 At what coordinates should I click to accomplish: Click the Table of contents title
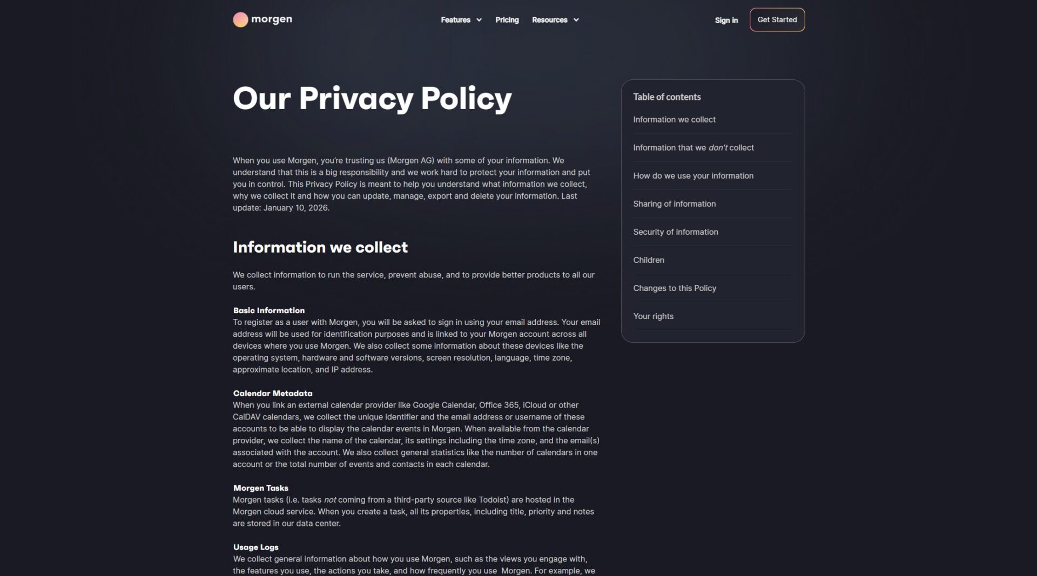point(666,97)
